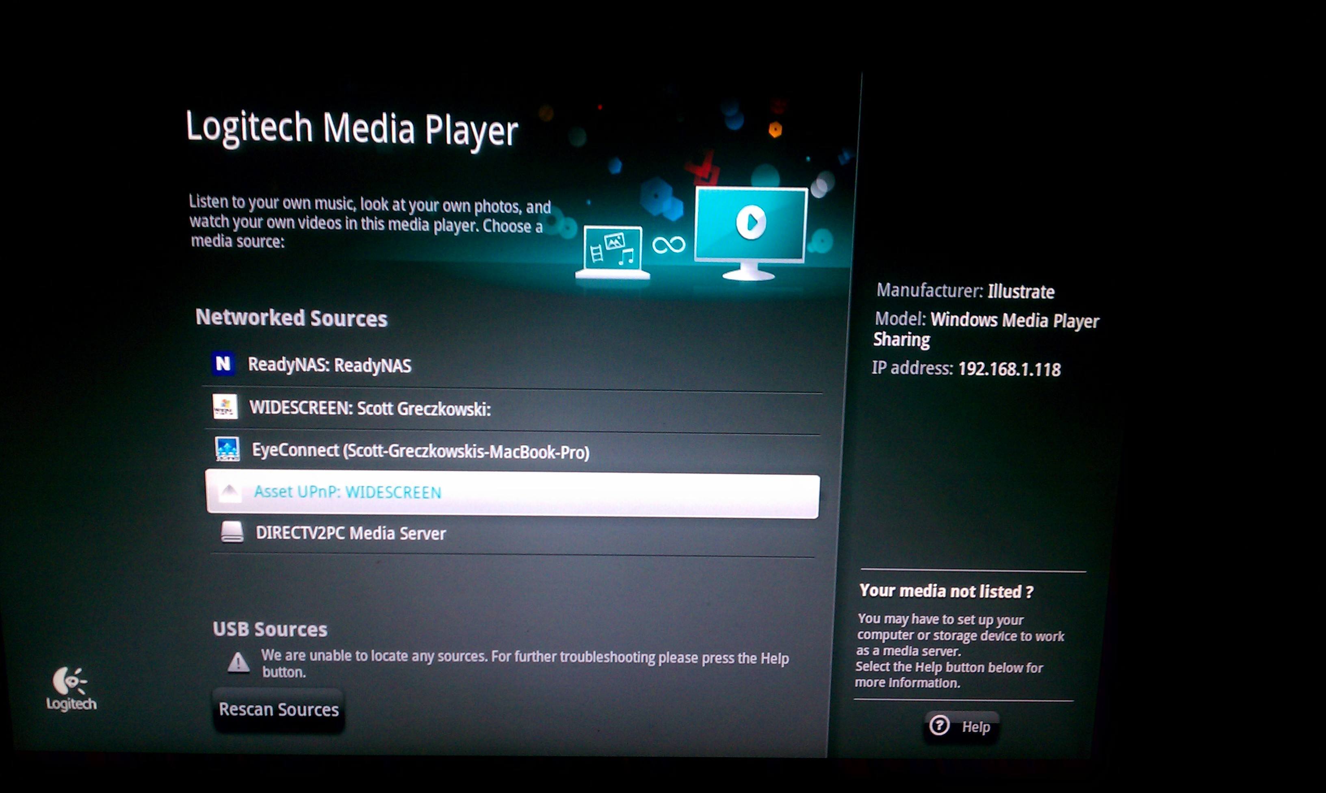Click the Windows icon beside WIDESCREEN: Scott Greczkowski
1326x793 pixels.
225,407
